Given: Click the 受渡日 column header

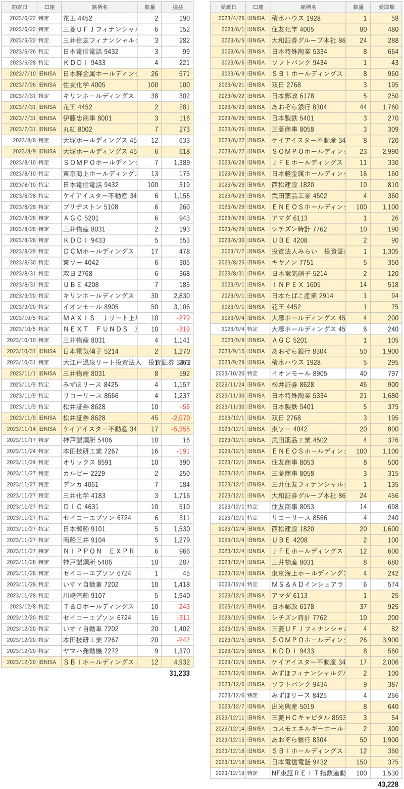Looking at the screenshot, I should [228, 7].
